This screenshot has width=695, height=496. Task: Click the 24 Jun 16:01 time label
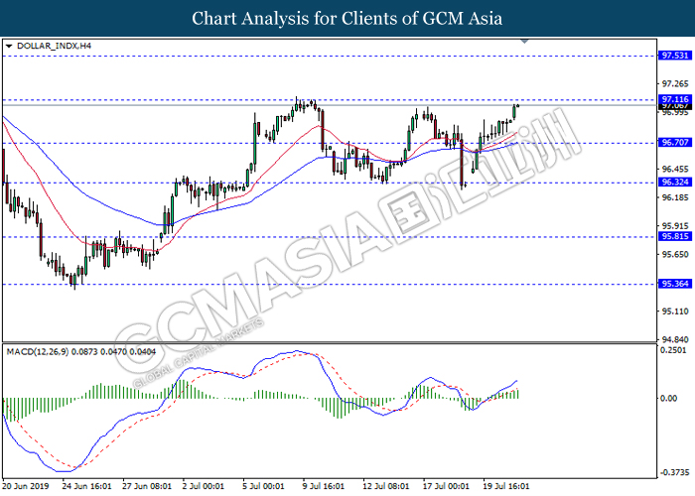(x=86, y=486)
